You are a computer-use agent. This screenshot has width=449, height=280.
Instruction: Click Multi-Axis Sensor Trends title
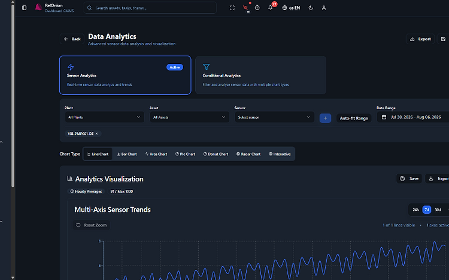[x=113, y=210]
